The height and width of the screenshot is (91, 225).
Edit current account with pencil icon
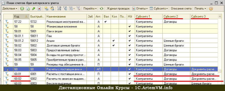click(x=34, y=8)
